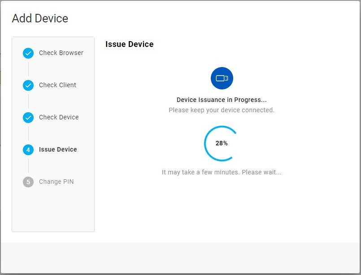Image resolution: width=361 pixels, height=275 pixels.
Task: Click the It may take a few minutes text
Action: coord(222,172)
